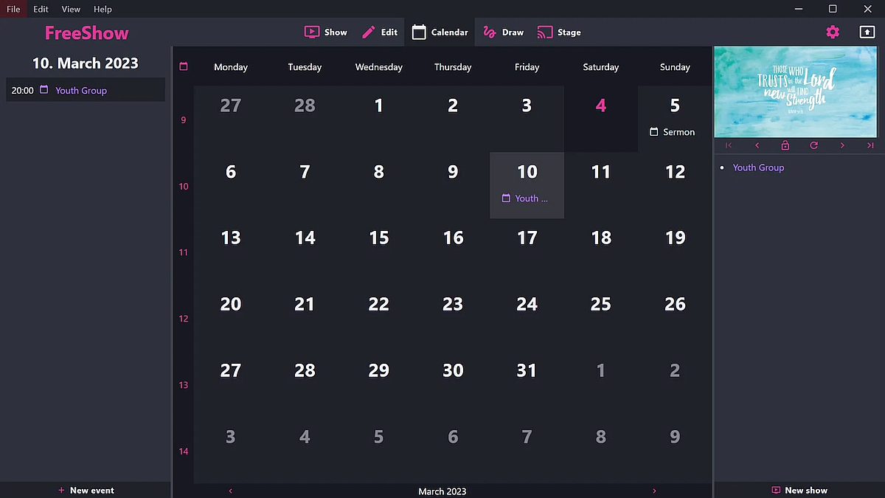
Task: Select Youth Group in the project list
Action: pyautogui.click(x=758, y=167)
